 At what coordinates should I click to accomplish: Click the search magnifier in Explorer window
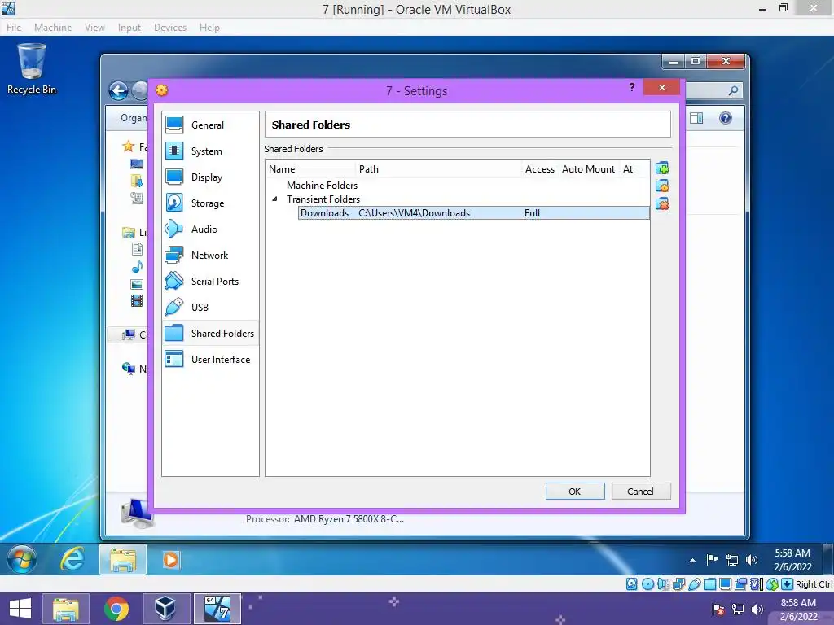733,91
